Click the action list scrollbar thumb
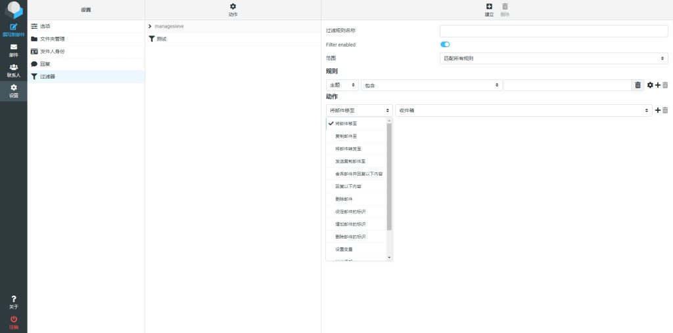The height and width of the screenshot is (333, 673). coord(389,176)
